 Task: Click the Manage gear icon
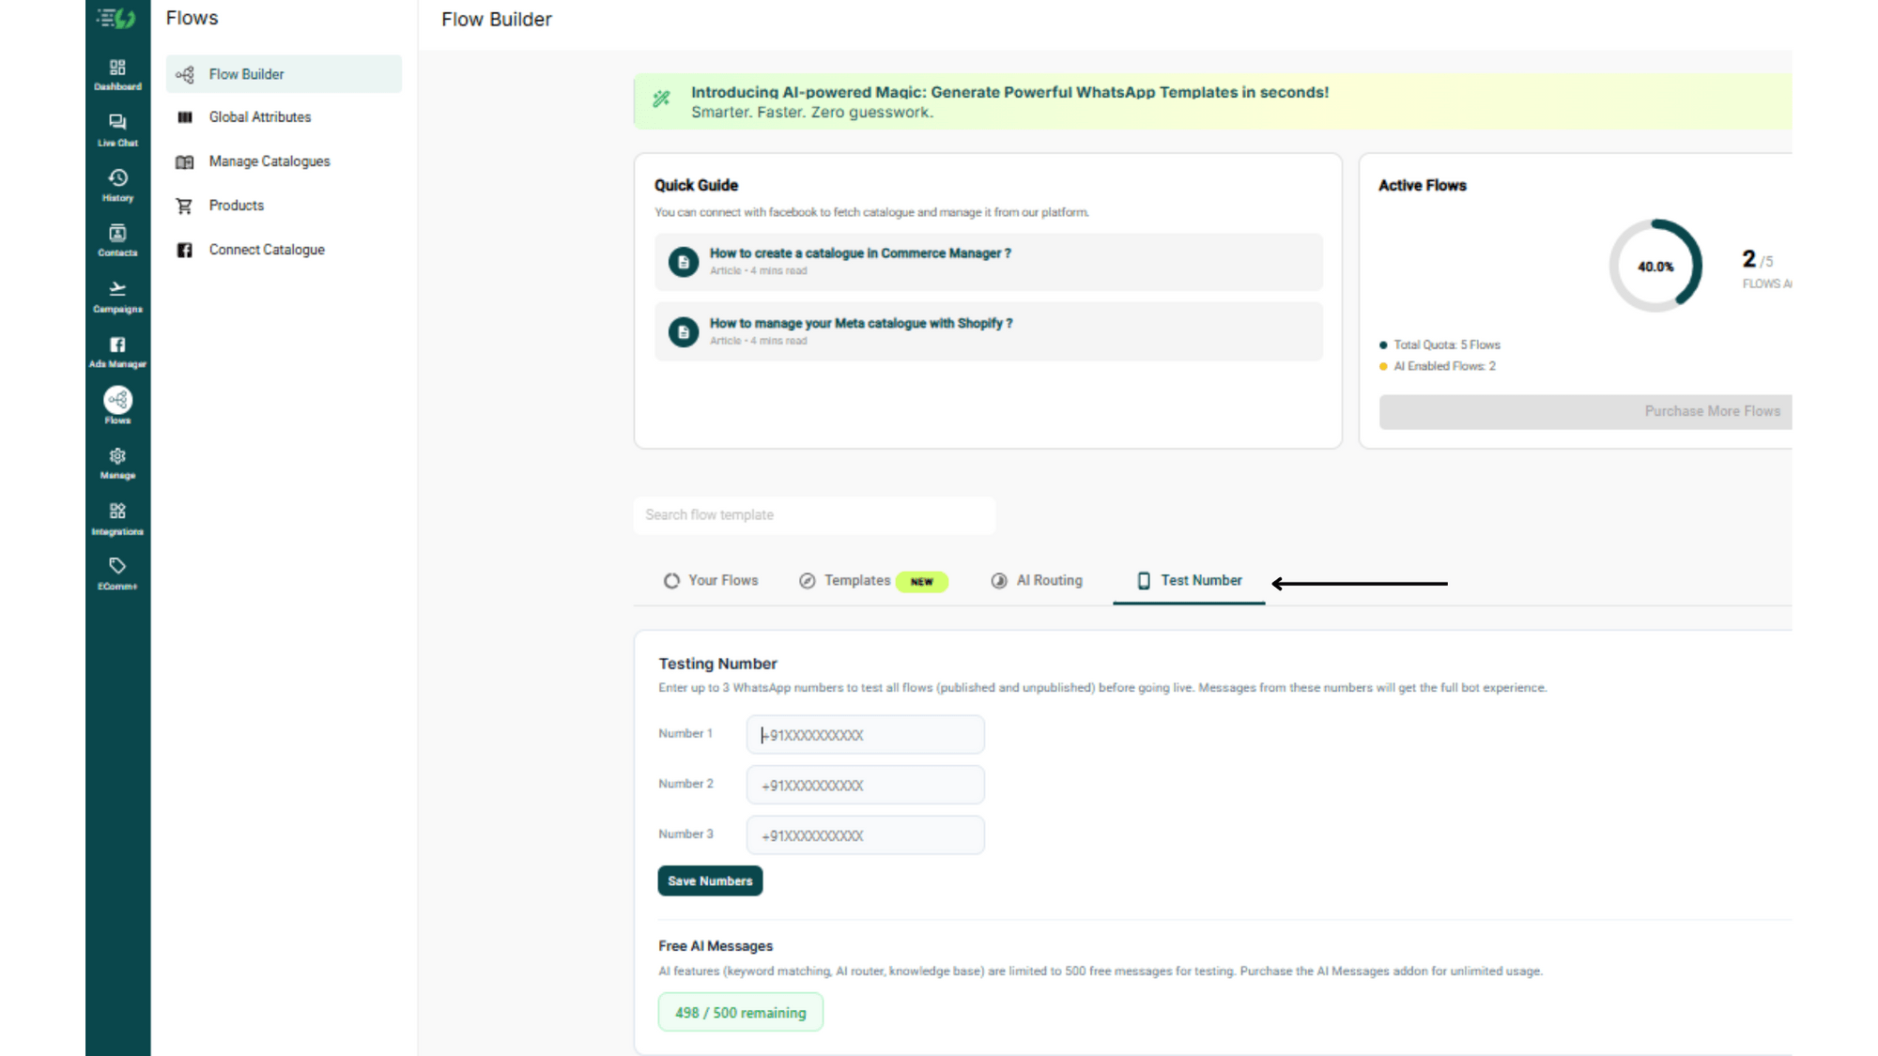coord(117,463)
